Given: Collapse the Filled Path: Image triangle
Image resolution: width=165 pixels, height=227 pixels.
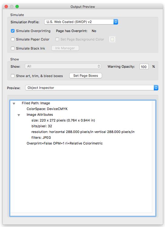Looking at the screenshot, I should click(14, 103).
